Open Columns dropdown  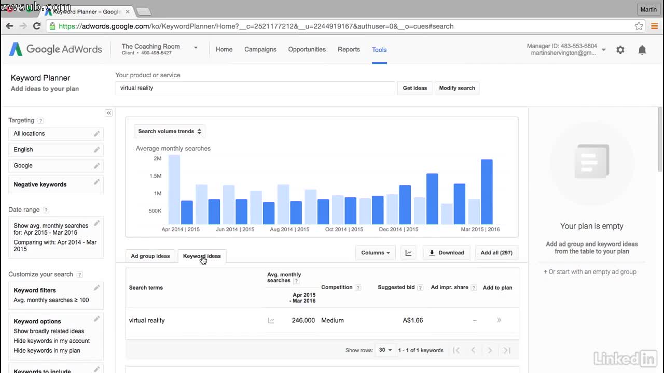pyautogui.click(x=376, y=253)
